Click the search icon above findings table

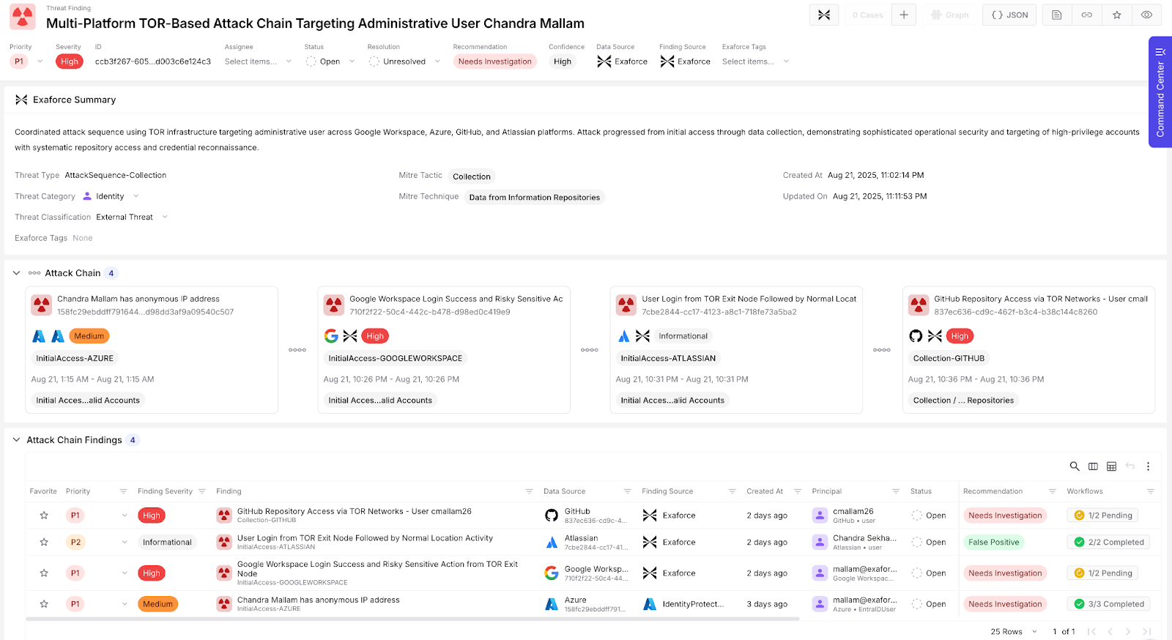pyautogui.click(x=1075, y=466)
